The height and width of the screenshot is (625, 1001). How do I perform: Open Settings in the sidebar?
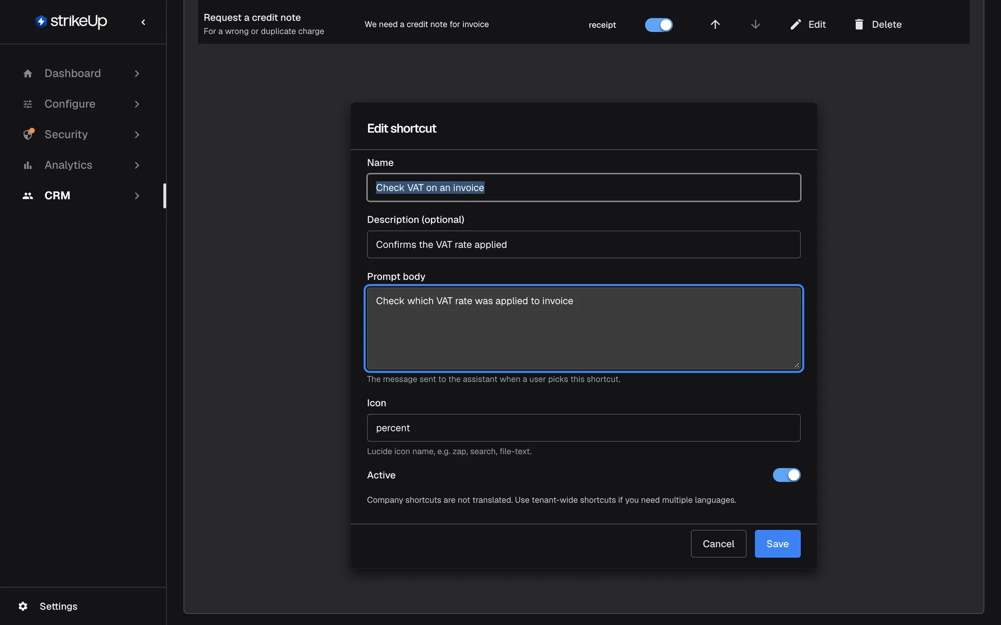tap(58, 606)
